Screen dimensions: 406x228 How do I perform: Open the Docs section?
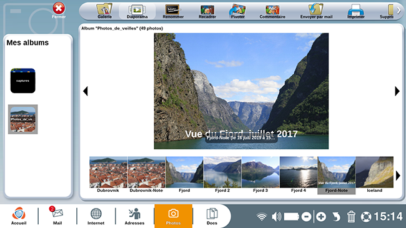click(212, 216)
